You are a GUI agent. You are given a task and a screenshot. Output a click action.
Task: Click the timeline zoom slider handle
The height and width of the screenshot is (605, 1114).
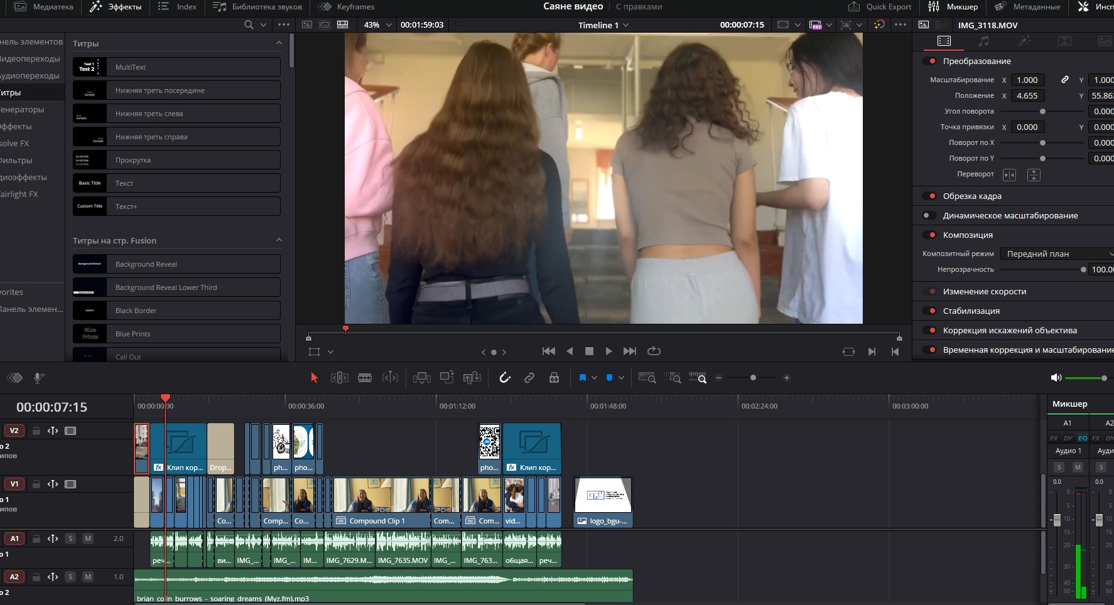pos(753,378)
